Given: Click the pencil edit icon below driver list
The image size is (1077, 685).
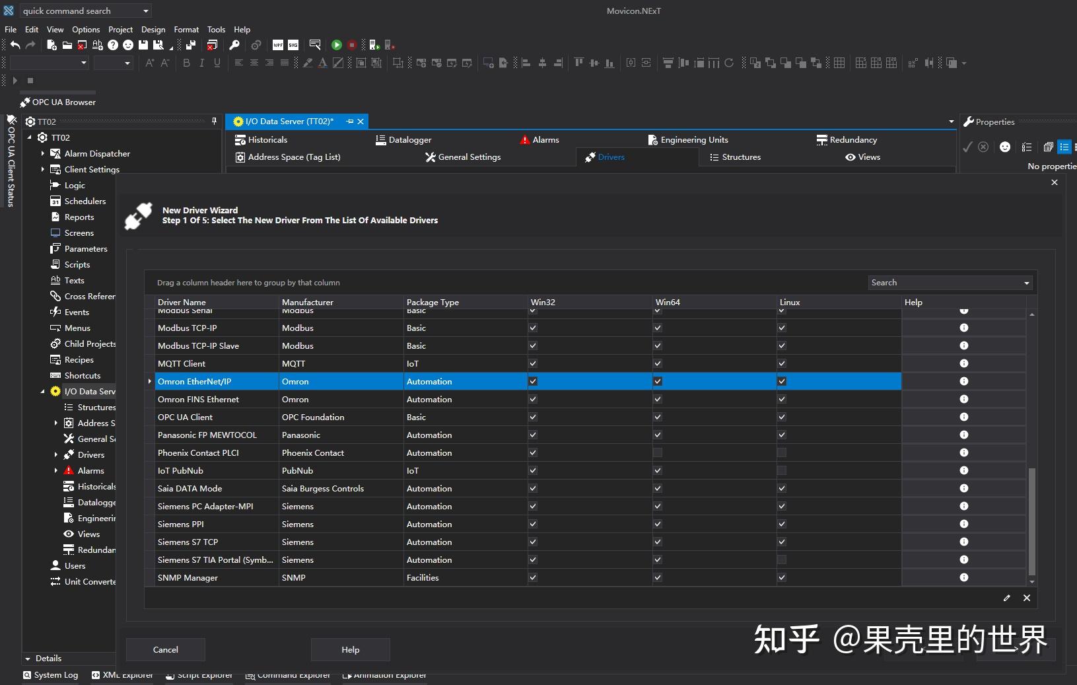Looking at the screenshot, I should click(x=1006, y=598).
